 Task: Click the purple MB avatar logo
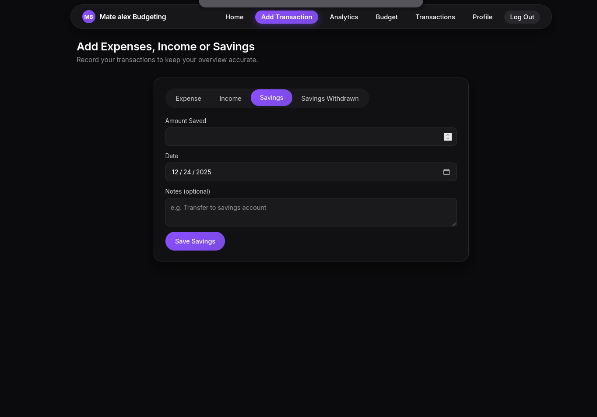88,17
